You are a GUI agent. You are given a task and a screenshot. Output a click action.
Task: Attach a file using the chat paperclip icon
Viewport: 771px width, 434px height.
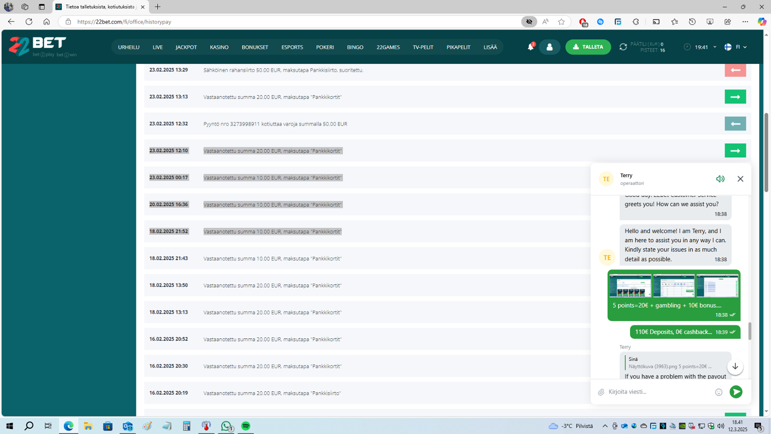coord(601,392)
